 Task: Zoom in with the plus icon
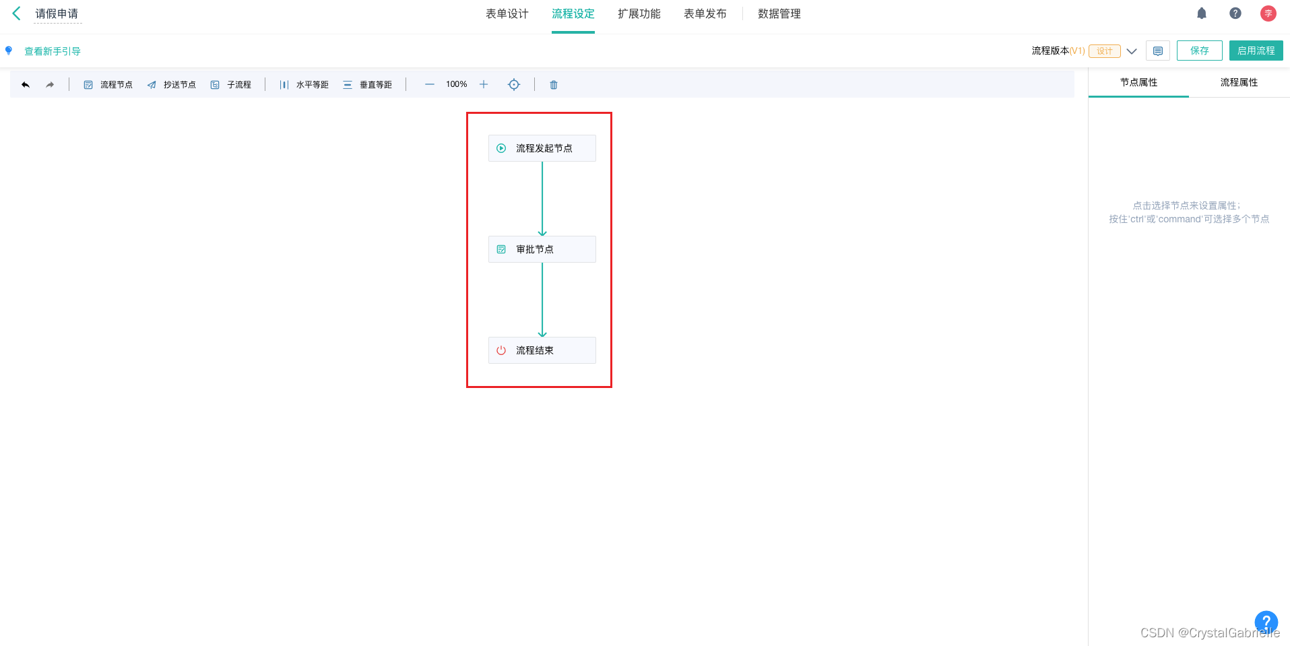click(484, 84)
